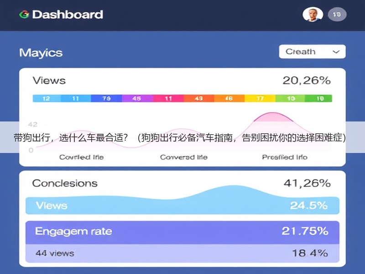Click the Views card title

coord(49,81)
